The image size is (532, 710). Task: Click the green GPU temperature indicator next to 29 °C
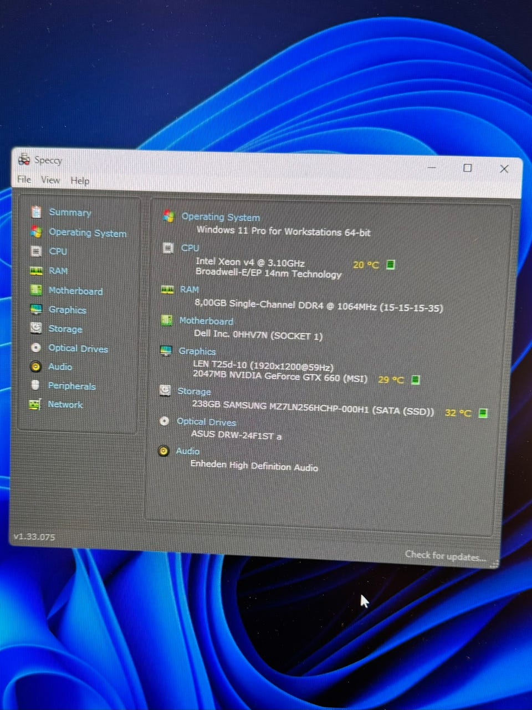pyautogui.click(x=416, y=380)
